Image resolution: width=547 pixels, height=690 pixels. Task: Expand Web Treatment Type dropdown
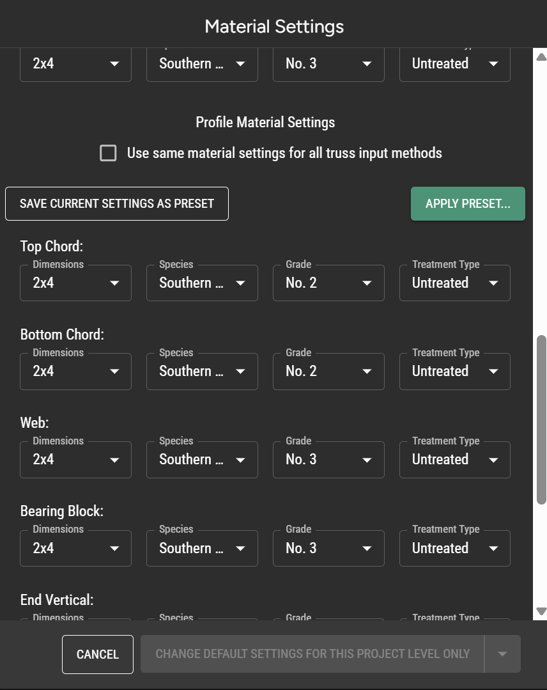454,460
